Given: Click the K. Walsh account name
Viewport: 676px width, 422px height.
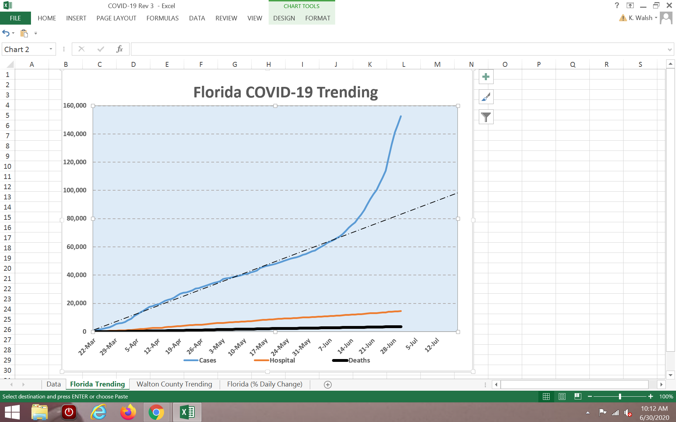Looking at the screenshot, I should tap(640, 18).
